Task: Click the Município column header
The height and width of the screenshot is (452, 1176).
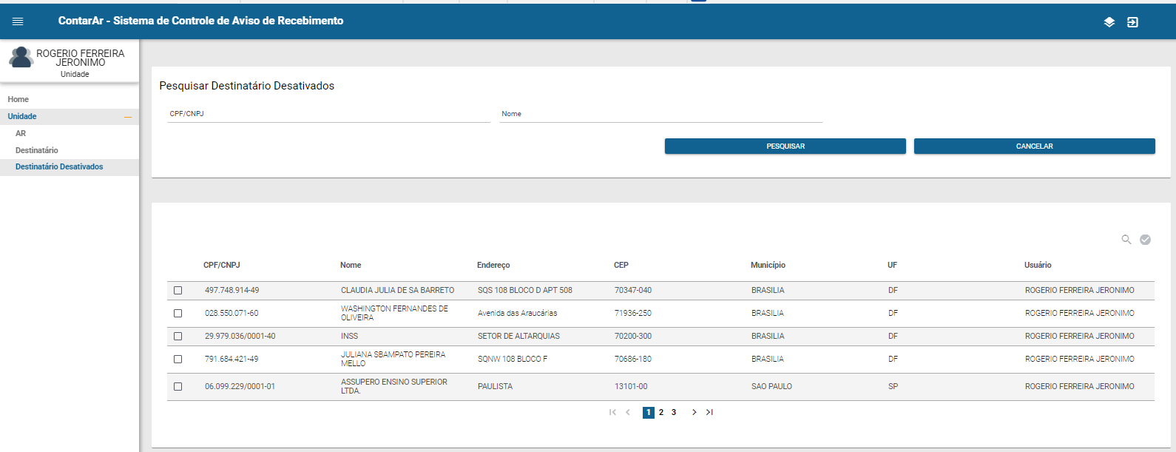Action: pyautogui.click(x=768, y=265)
